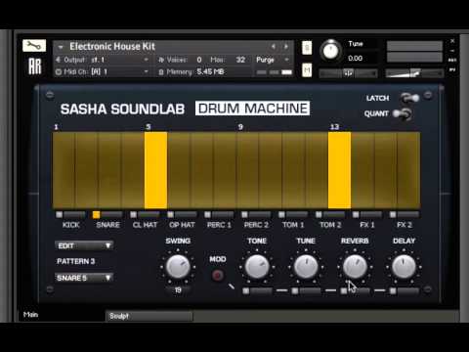Toggle the LATCH switch

coord(409,98)
